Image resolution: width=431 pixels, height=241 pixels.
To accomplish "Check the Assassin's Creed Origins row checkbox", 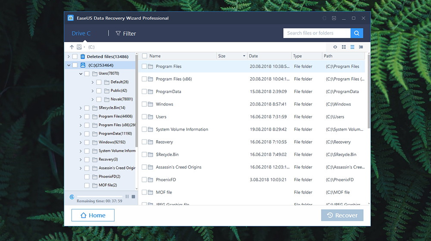I will (144, 167).
